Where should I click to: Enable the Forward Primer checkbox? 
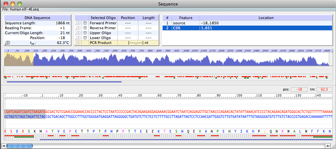pos(85,23)
